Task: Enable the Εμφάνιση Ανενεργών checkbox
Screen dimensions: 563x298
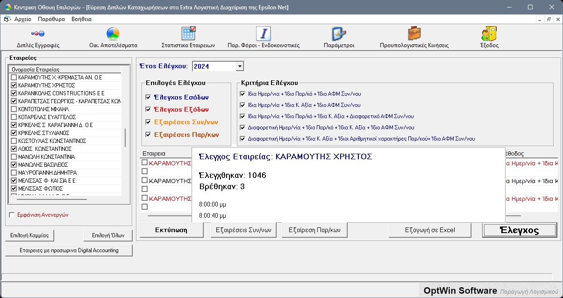Action: point(12,215)
